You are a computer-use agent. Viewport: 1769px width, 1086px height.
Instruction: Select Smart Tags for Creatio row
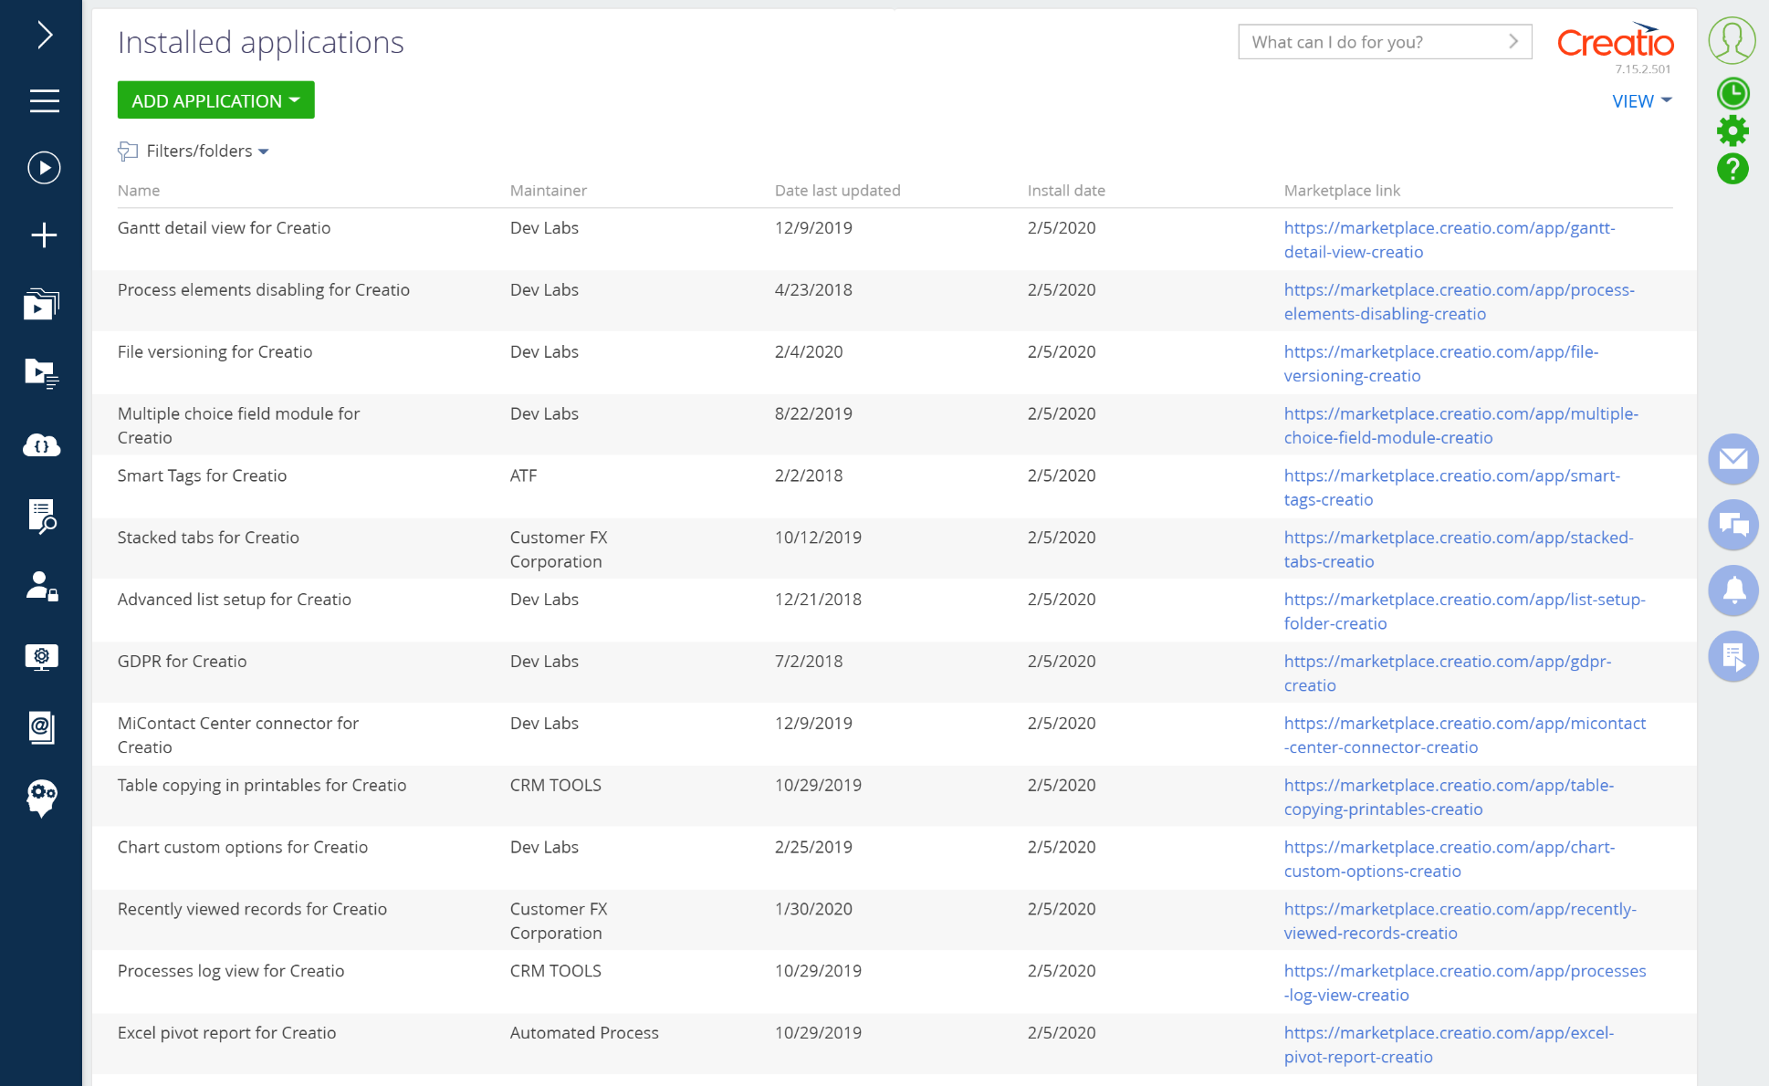point(894,487)
